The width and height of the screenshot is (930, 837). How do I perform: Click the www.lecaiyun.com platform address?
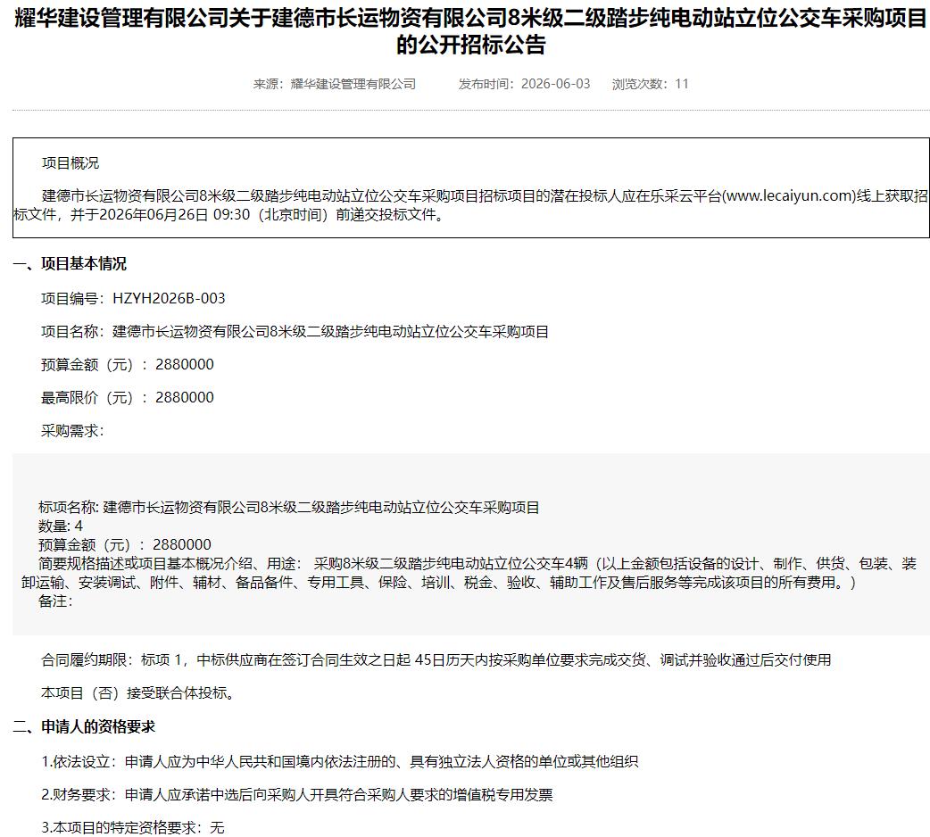point(790,195)
